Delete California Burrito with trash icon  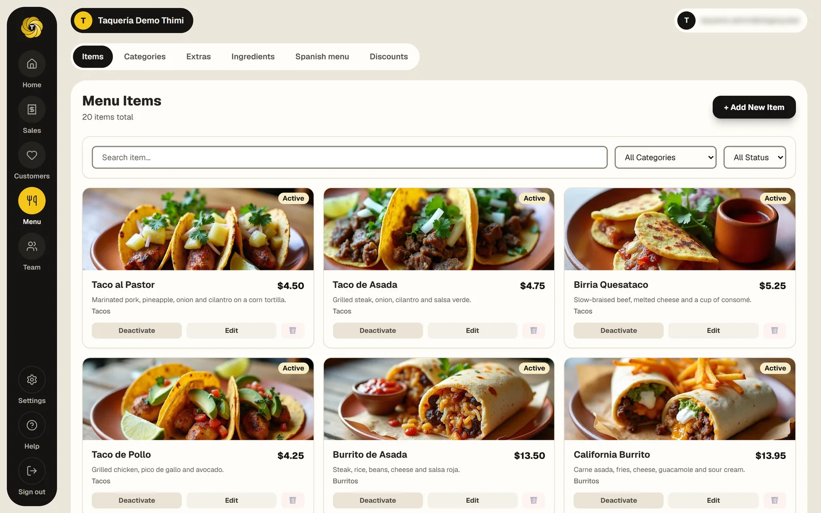pos(775,500)
